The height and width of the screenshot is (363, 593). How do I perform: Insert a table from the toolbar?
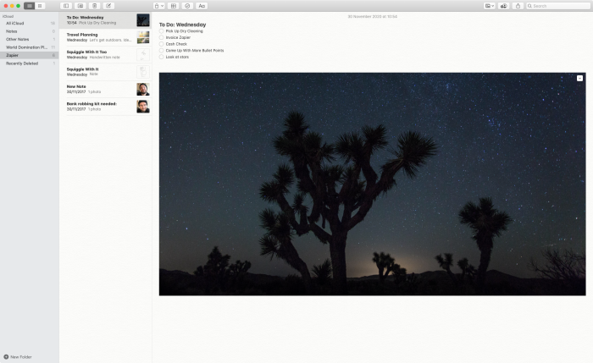tap(173, 6)
